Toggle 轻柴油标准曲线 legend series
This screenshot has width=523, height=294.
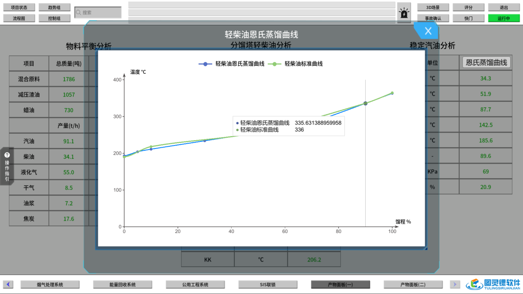coord(295,64)
